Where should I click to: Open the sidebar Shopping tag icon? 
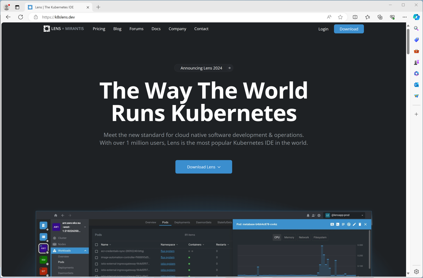pyautogui.click(x=416, y=40)
